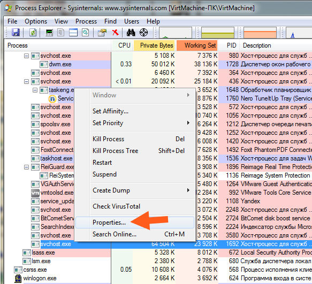Collapse the taskeng.exe tree node

[x=35, y=90]
